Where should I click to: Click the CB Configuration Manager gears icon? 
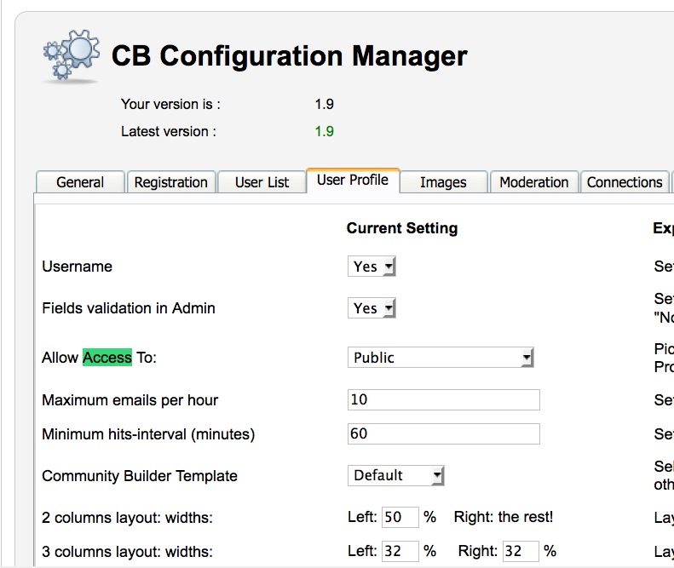(72, 55)
